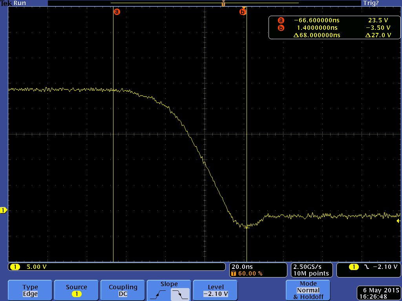Click the trigger level arrow on right edge
The image size is (402, 301).
coord(398,221)
